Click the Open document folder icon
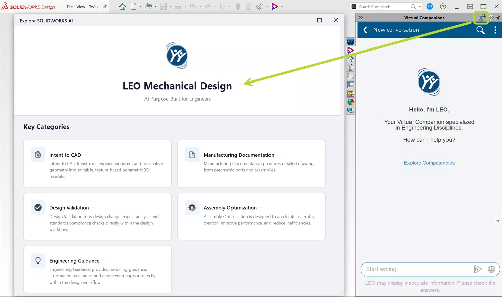This screenshot has height=297, width=502. (x=148, y=6)
